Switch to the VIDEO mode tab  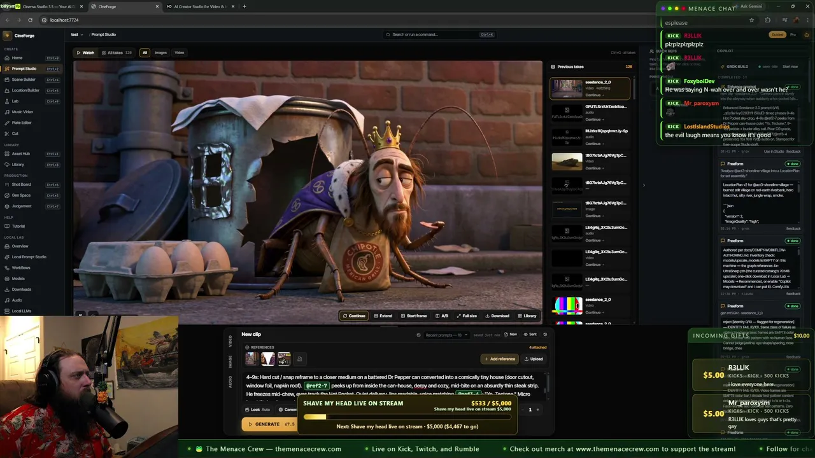[x=230, y=341]
